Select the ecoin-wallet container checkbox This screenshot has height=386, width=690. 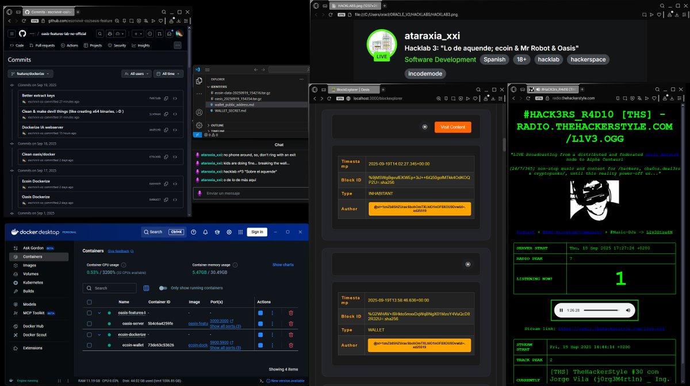tap(89, 345)
